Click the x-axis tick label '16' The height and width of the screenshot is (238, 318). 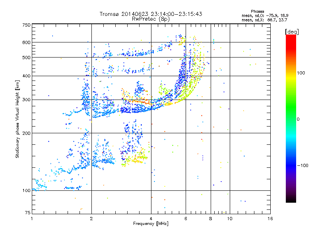pyautogui.click(x=270, y=219)
